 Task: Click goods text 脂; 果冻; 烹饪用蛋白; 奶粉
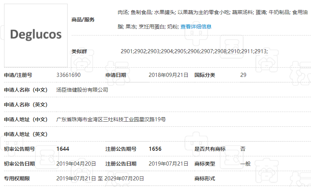148,27
